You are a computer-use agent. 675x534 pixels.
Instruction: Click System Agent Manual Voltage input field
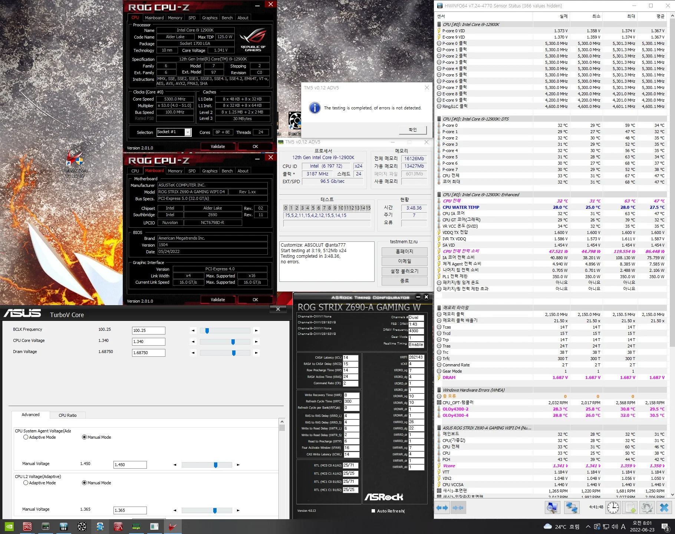point(130,465)
